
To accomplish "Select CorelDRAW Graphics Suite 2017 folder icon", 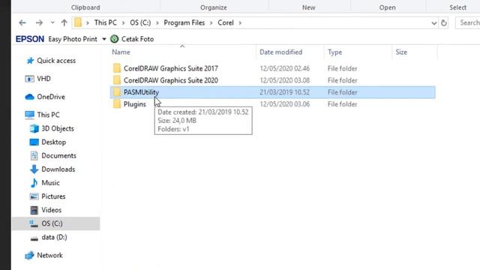I will [x=117, y=68].
